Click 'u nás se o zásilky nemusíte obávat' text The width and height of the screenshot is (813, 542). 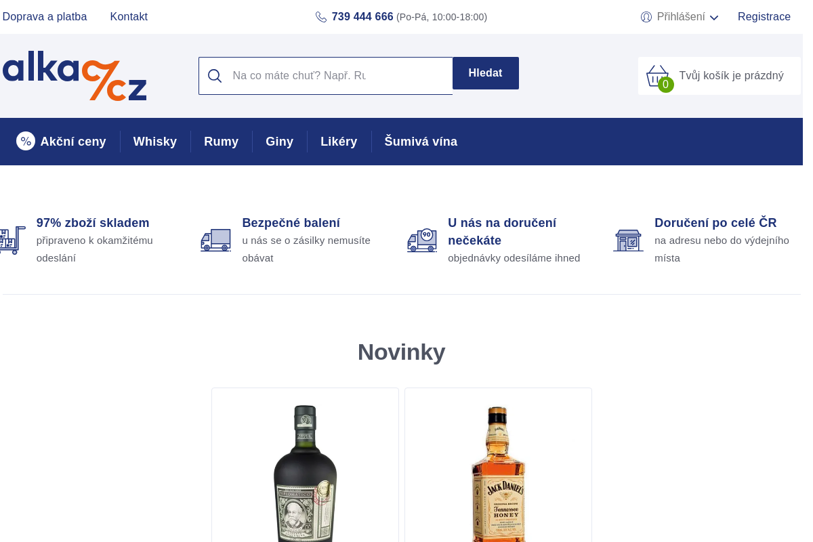[x=306, y=249]
